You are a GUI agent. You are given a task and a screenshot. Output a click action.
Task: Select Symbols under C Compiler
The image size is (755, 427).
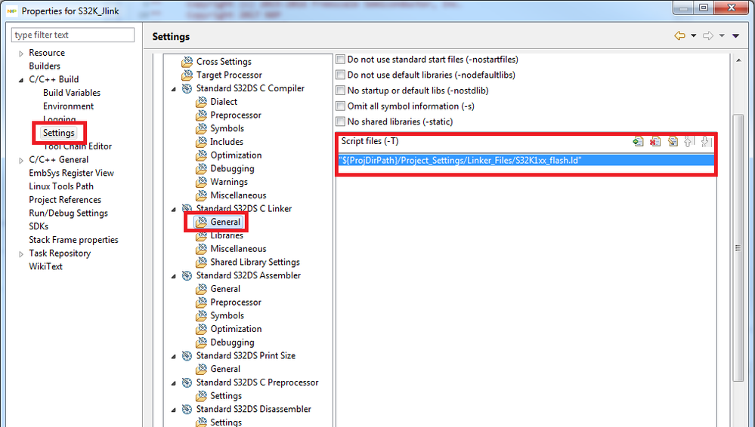(x=227, y=128)
